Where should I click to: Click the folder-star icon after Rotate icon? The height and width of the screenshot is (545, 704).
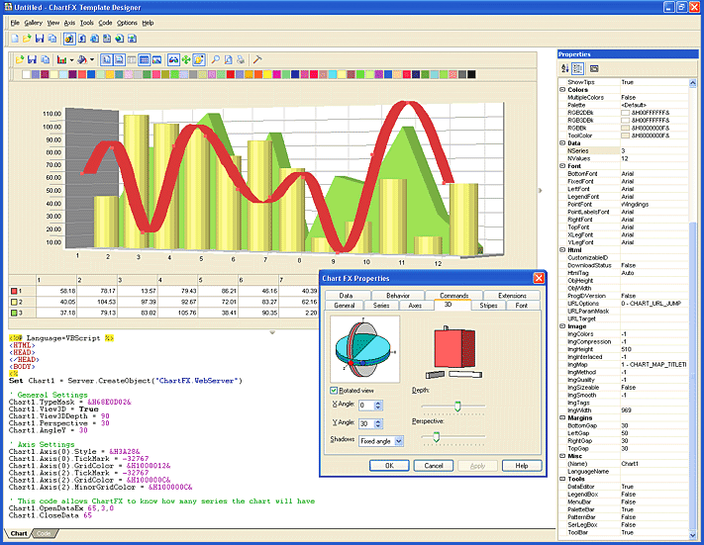(x=199, y=59)
